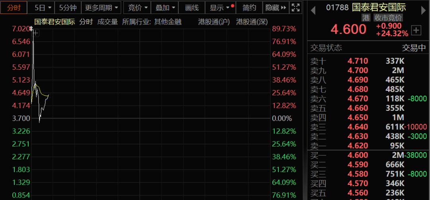Image resolution: width=430 pixels, height=200 pixels.
Task: Open the 5日 period dropdown
Action: point(43,8)
